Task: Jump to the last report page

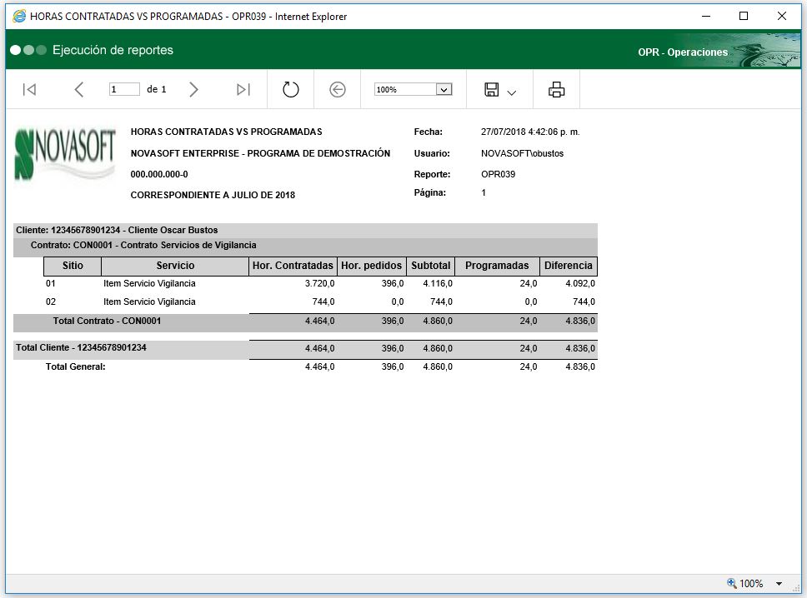Action: point(243,90)
